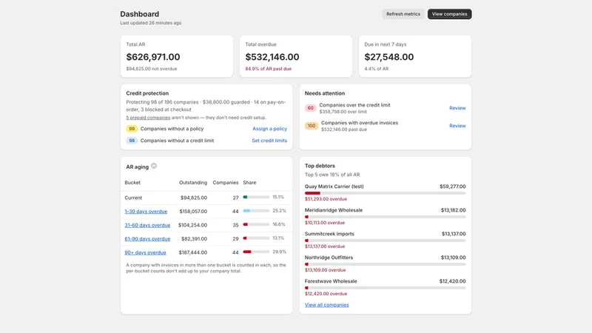Click the 90+ days overdue share bar
The height and width of the screenshot is (333, 592).
[x=256, y=252]
